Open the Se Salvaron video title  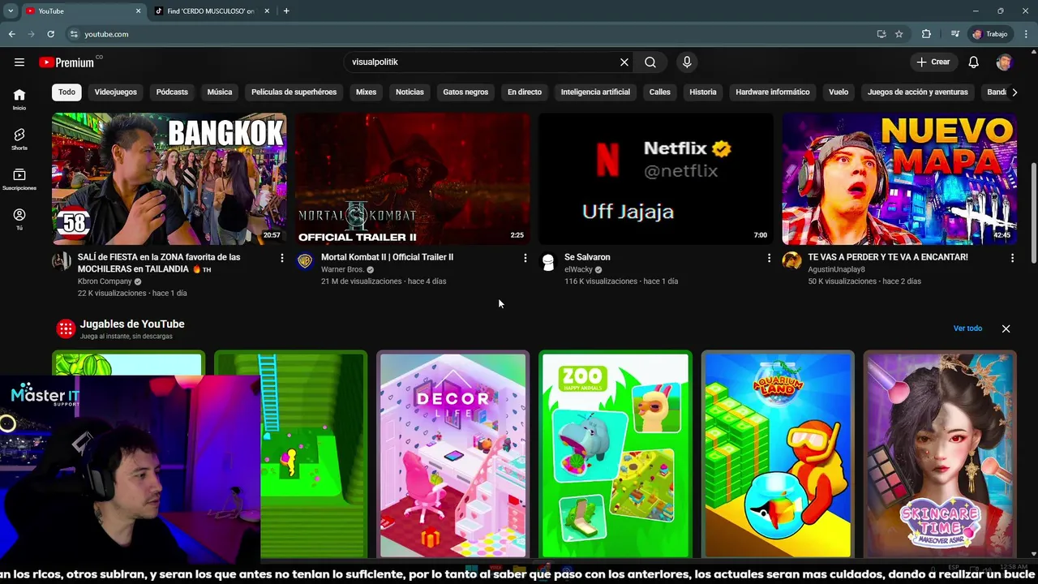587,257
